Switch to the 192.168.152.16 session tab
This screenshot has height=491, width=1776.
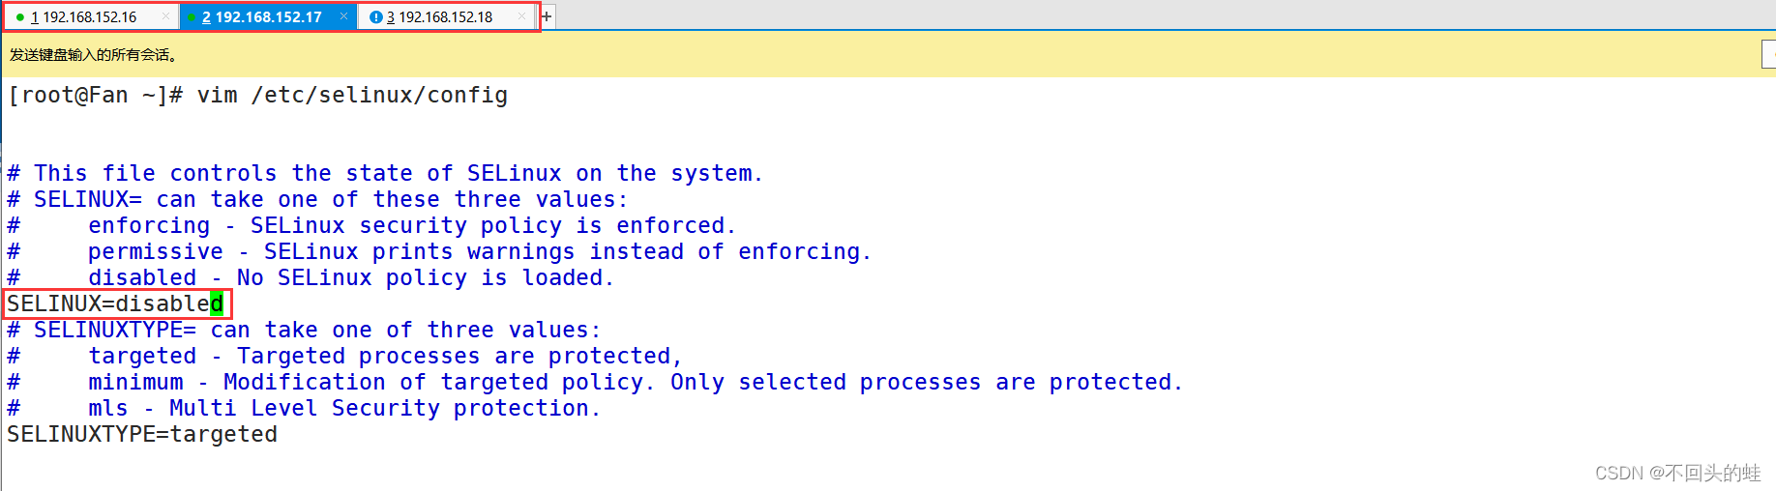pos(89,17)
